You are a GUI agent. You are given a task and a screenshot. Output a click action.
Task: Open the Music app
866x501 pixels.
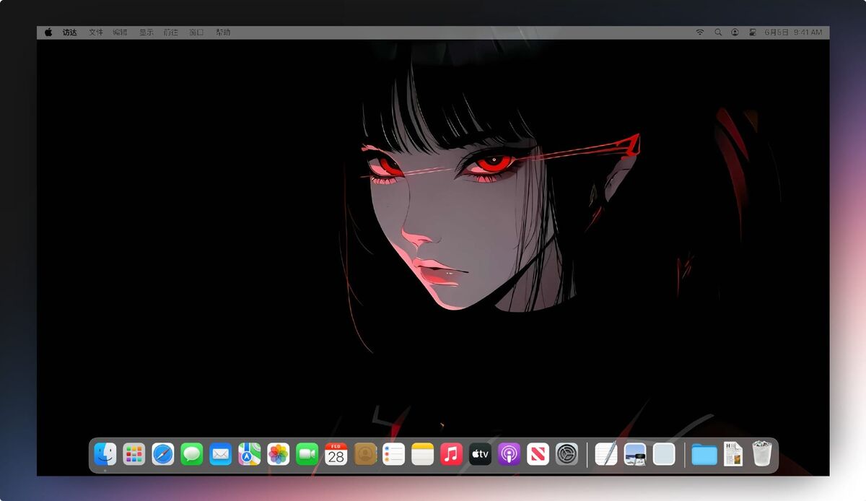[x=452, y=454]
